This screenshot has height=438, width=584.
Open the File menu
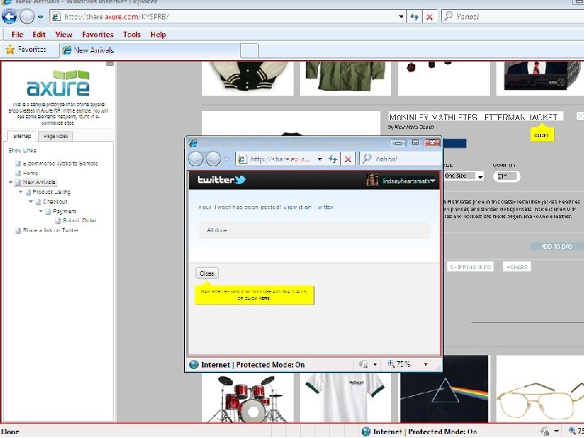point(17,35)
